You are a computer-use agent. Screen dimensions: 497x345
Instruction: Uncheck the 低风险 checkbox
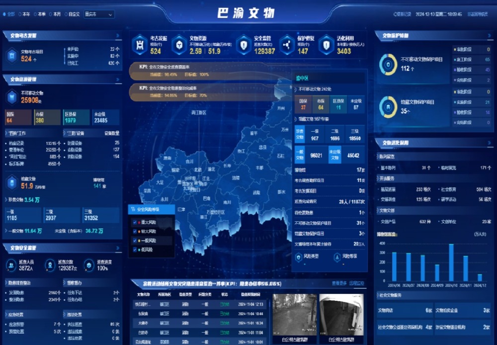pos(135,250)
